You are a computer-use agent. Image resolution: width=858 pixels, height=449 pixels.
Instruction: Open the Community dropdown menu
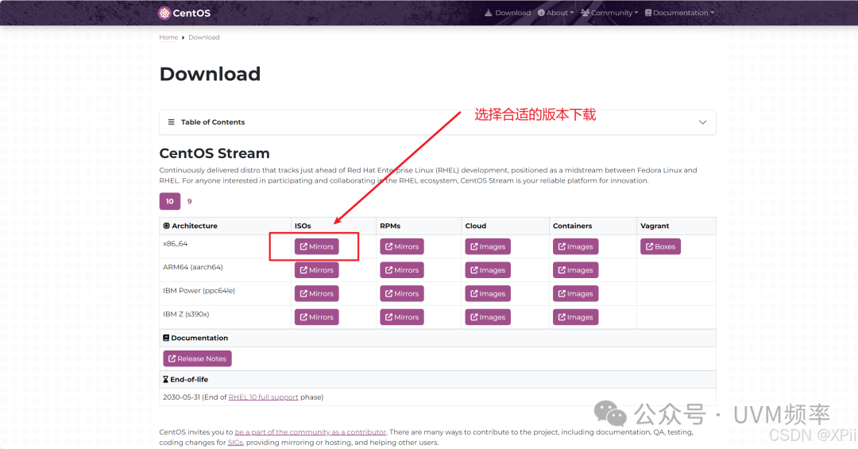click(609, 13)
